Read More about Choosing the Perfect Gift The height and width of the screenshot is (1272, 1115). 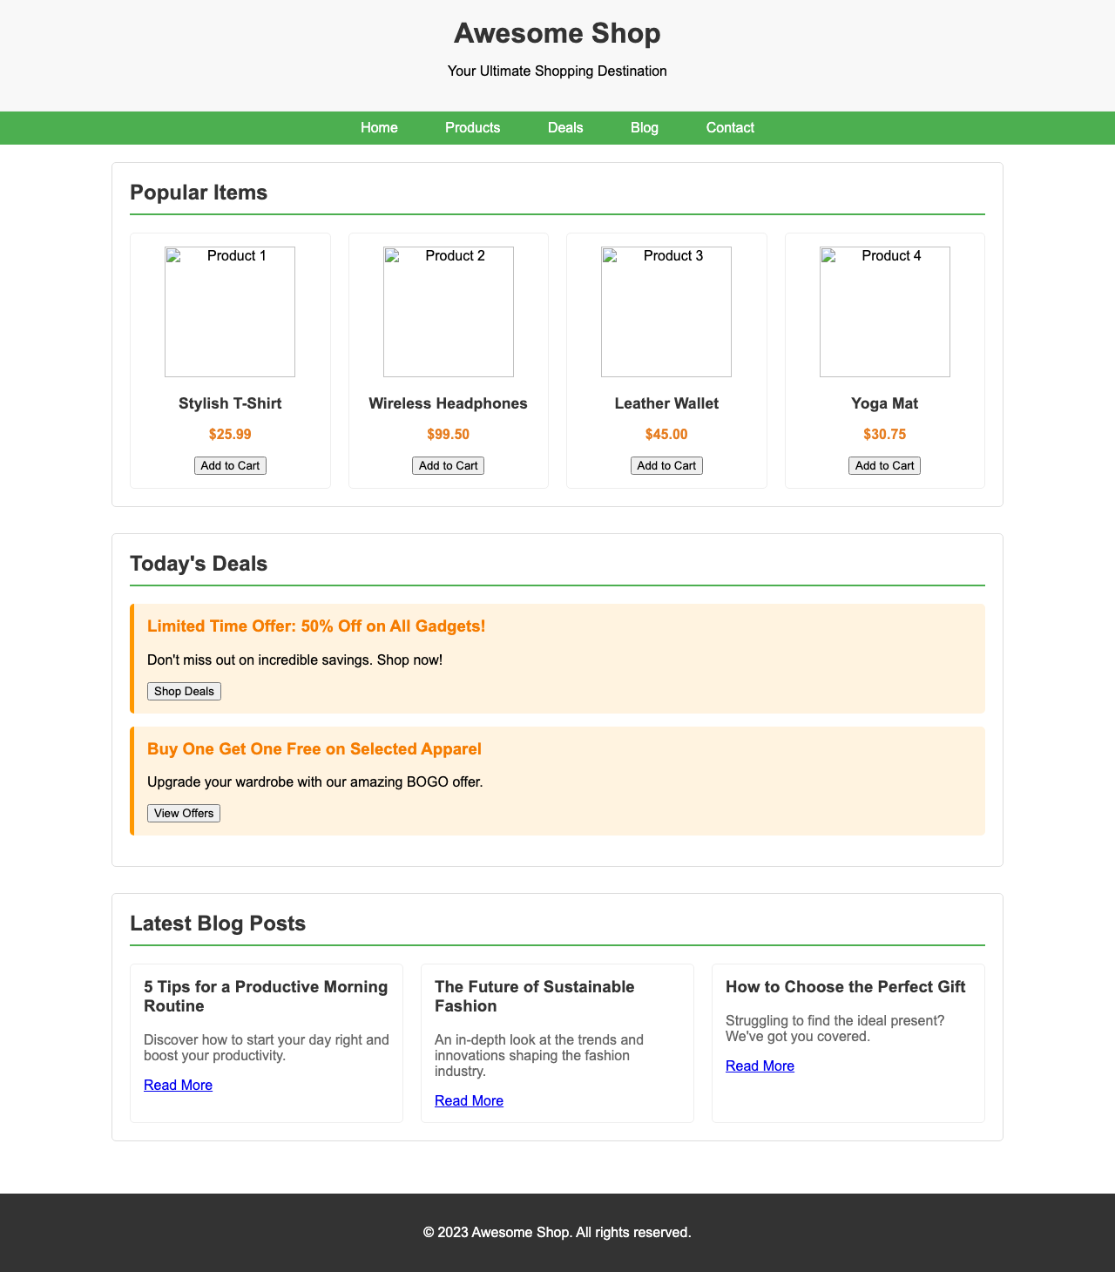760,1066
